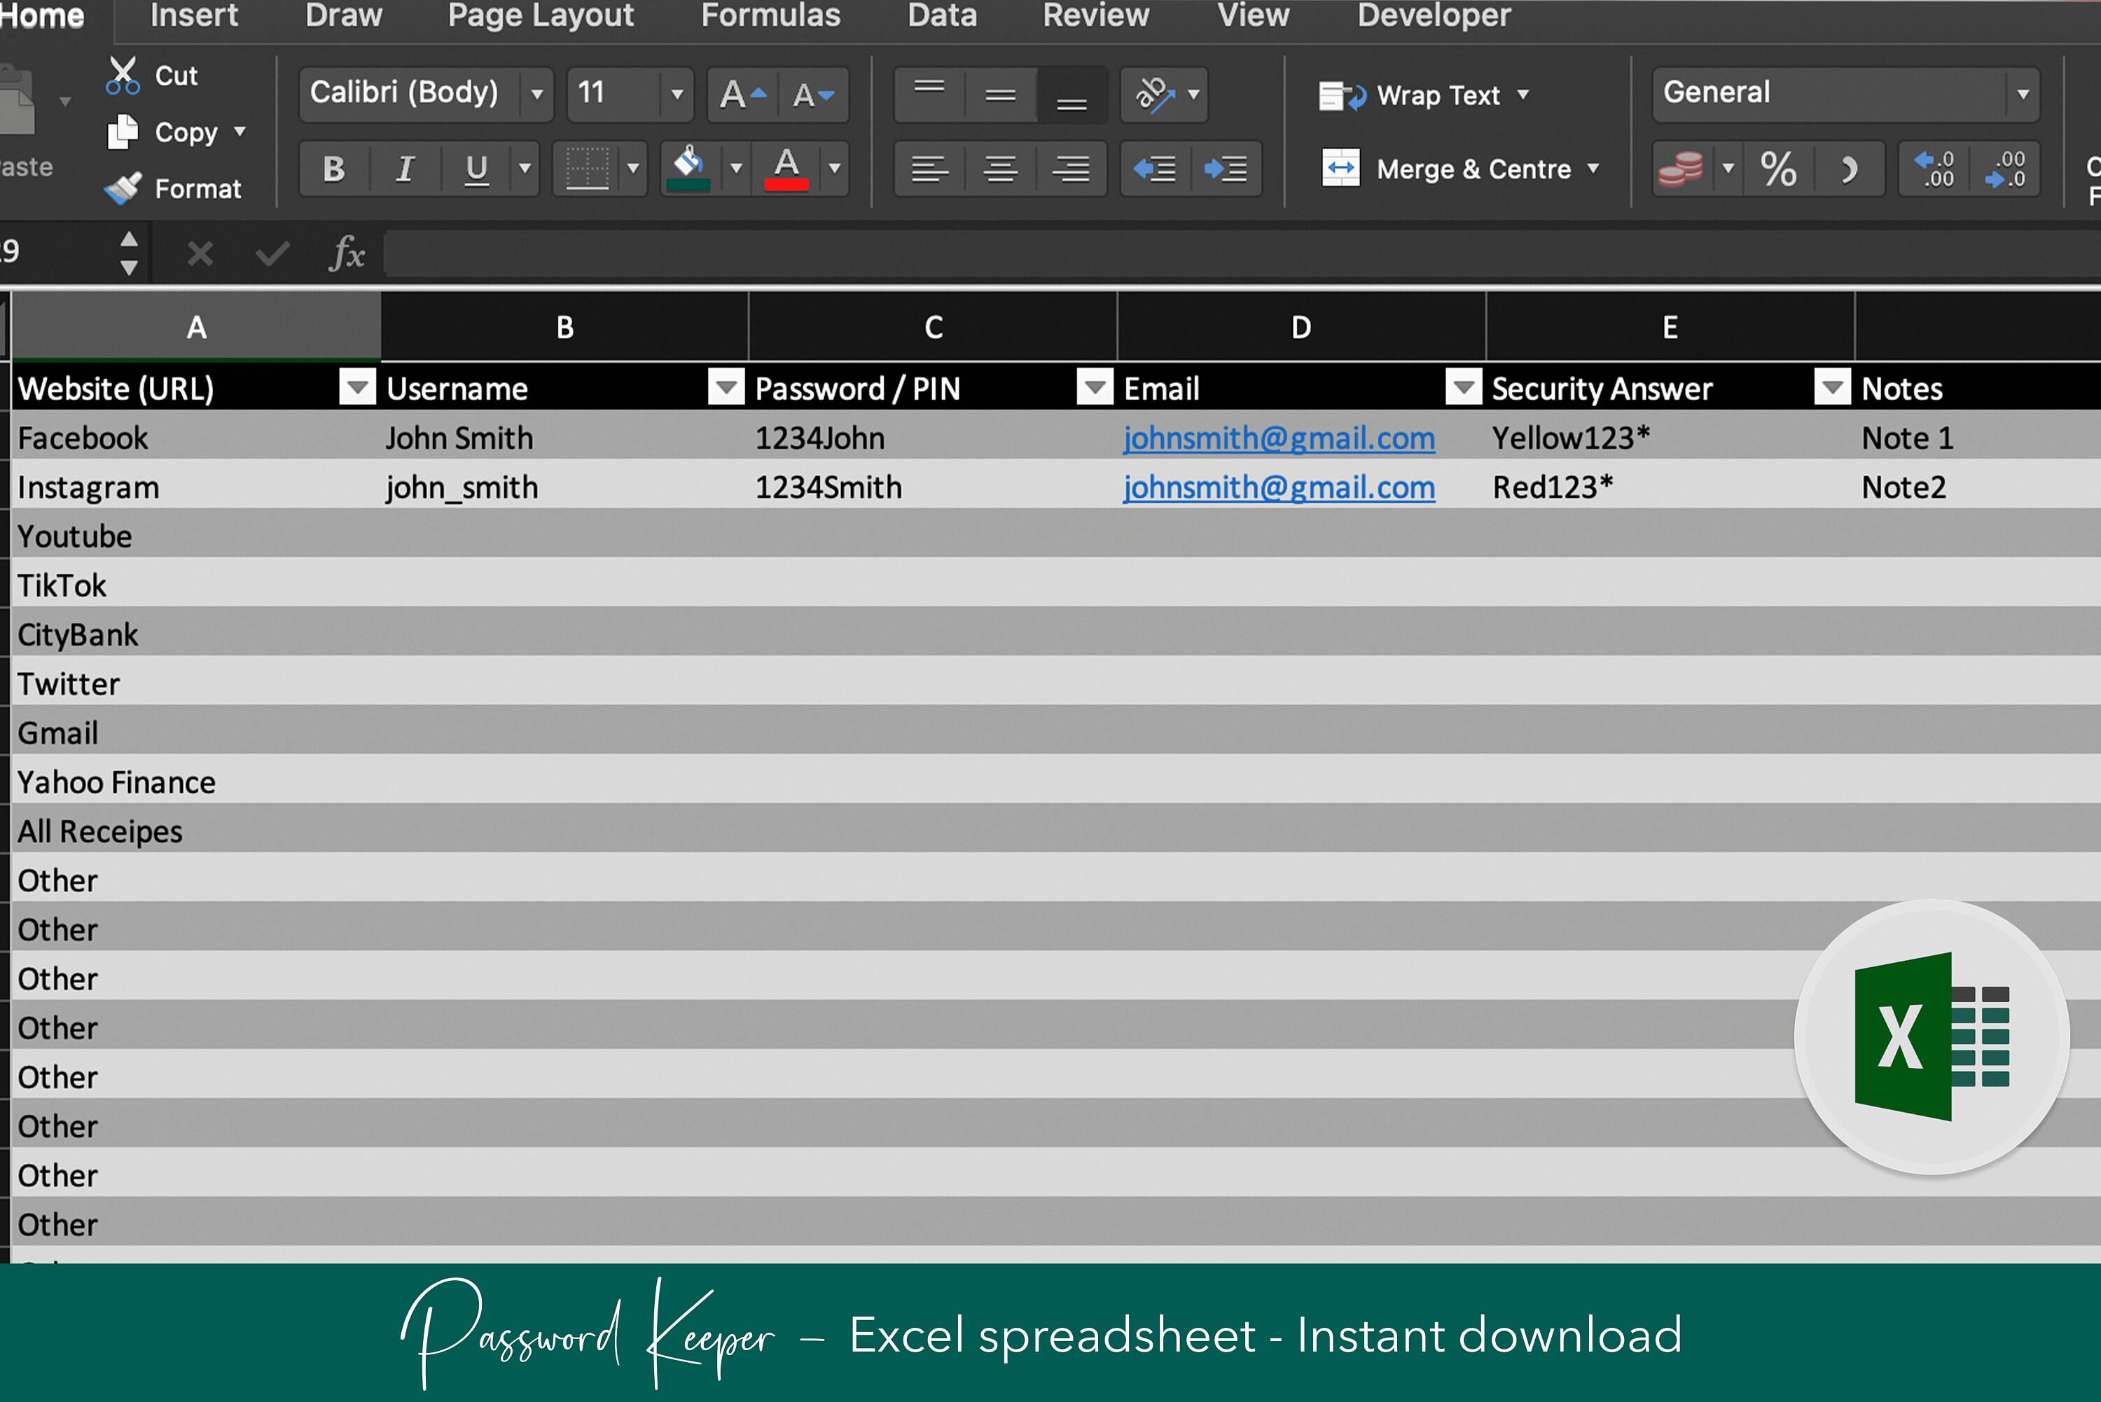This screenshot has height=1402, width=2101.
Task: Toggle Merge & Centre
Action: point(1457,168)
